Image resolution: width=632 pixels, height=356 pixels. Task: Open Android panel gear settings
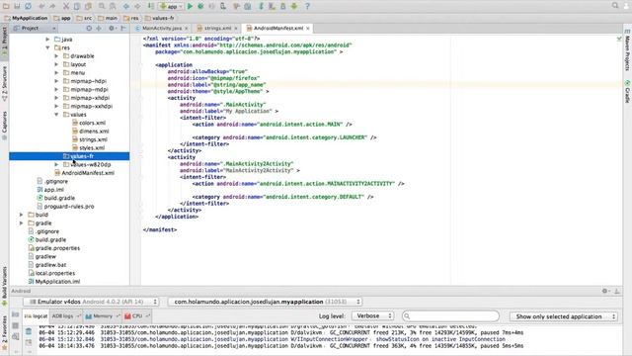[x=605, y=291]
